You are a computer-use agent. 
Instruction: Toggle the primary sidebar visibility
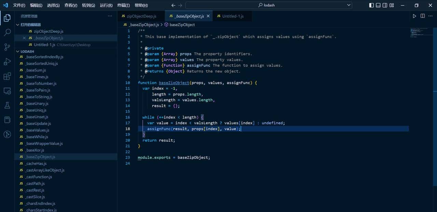point(372,5)
